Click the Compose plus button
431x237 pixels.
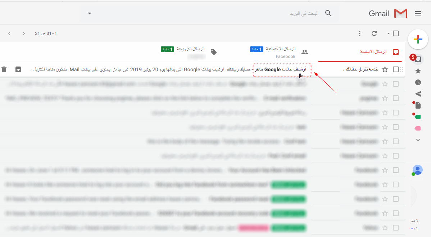tap(418, 40)
